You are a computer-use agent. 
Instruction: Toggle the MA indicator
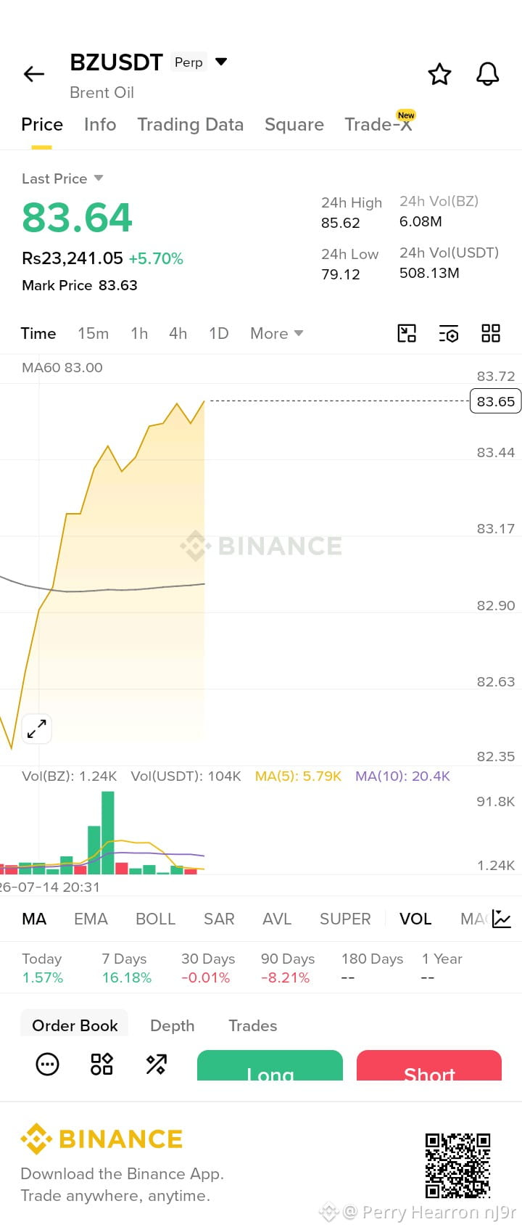(34, 919)
